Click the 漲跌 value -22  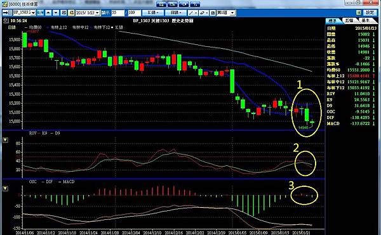point(366,58)
